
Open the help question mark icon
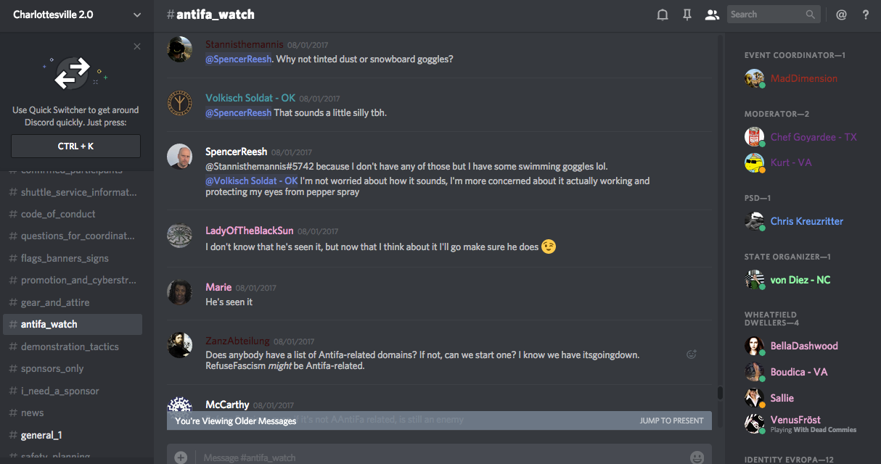click(866, 14)
